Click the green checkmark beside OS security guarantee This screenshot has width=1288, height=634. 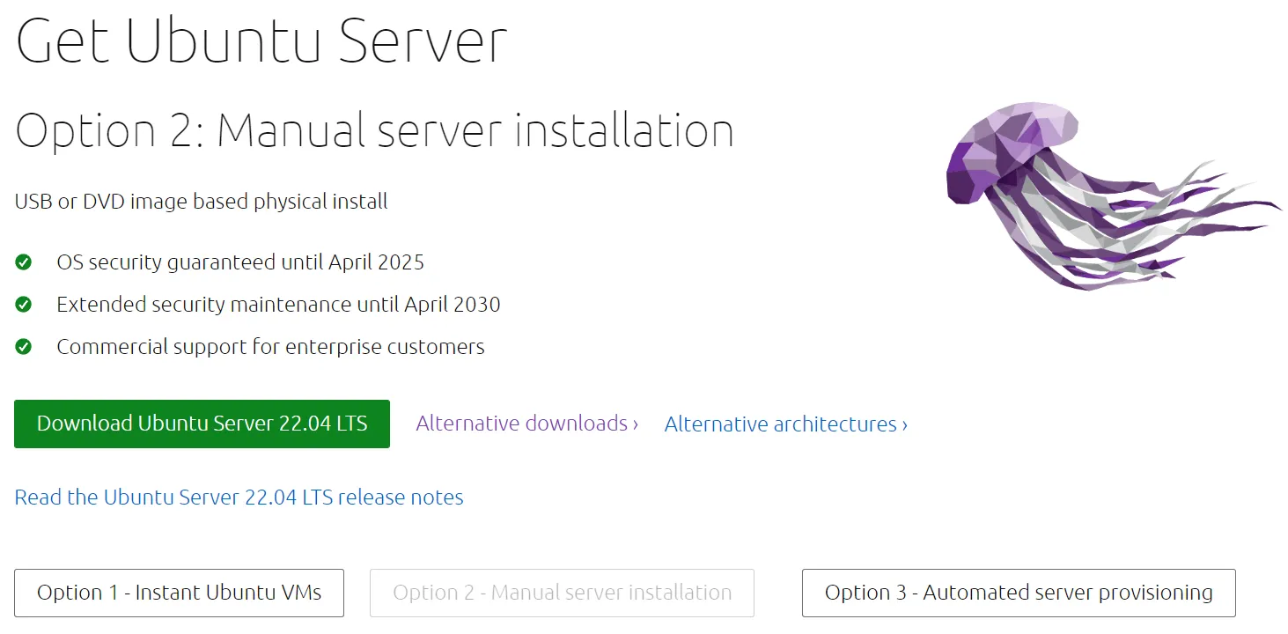(x=24, y=262)
